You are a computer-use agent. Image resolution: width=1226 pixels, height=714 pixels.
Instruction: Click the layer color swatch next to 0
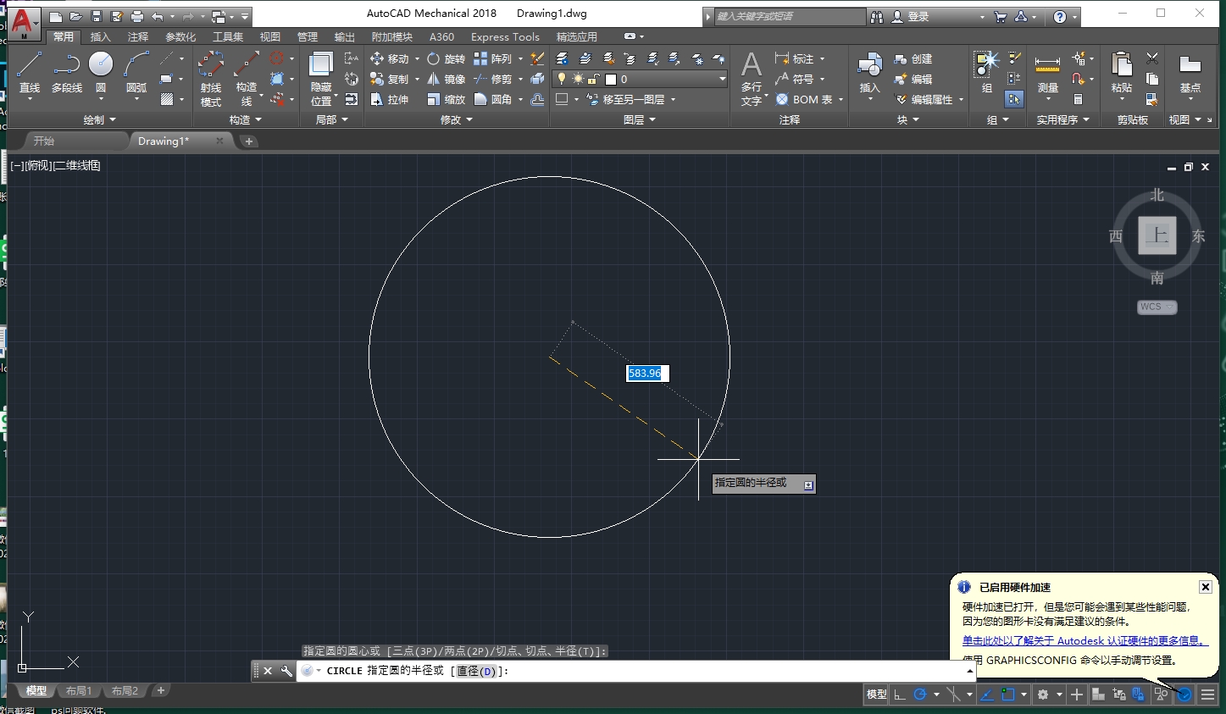pos(610,78)
